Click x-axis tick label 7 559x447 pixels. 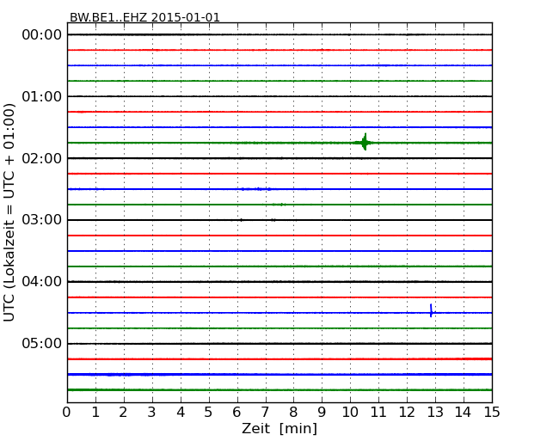coord(265,413)
